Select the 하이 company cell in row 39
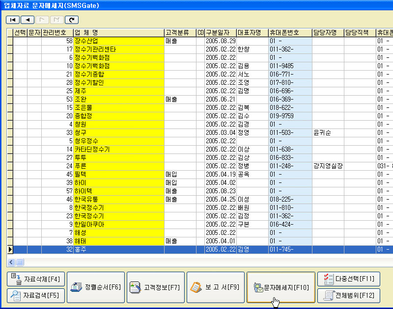 click(x=119, y=183)
